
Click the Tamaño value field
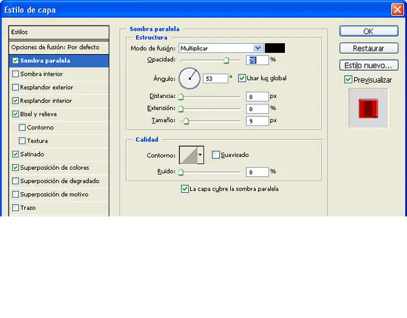point(257,121)
